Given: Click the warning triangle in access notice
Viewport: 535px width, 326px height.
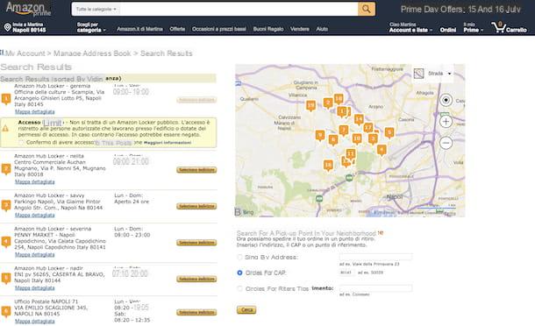Looking at the screenshot, I should click(5, 129).
